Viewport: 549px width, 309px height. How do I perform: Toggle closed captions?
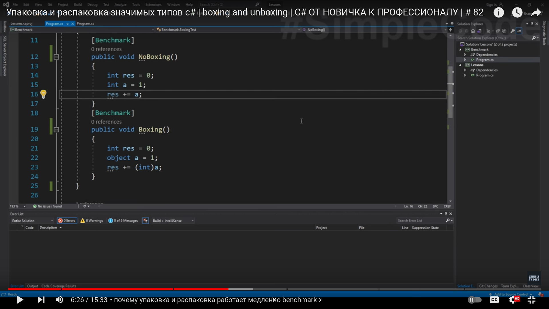(x=494, y=300)
